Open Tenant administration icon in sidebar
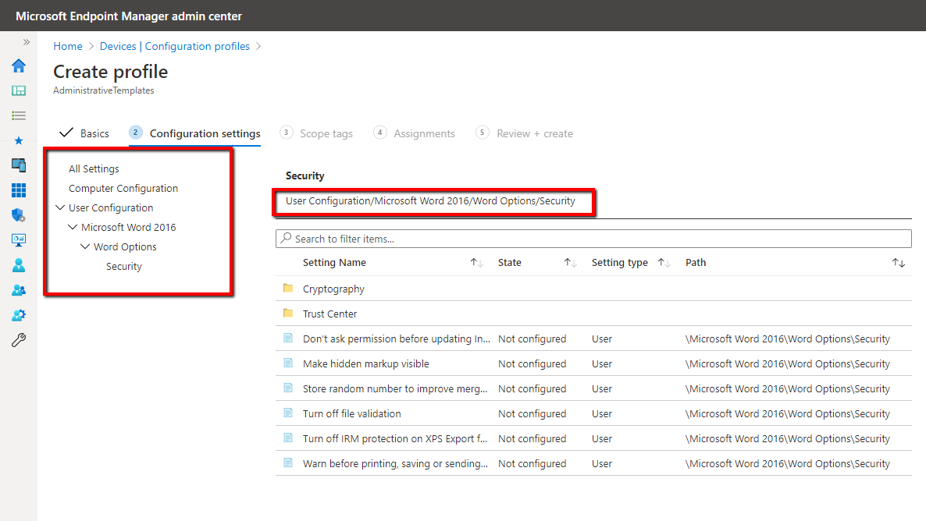This screenshot has width=926, height=521. pos(18,315)
